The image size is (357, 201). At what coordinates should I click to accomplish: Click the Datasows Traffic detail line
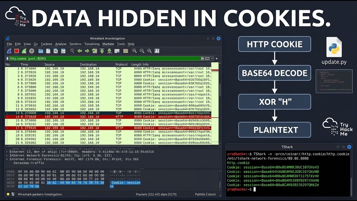[x=29, y=163]
